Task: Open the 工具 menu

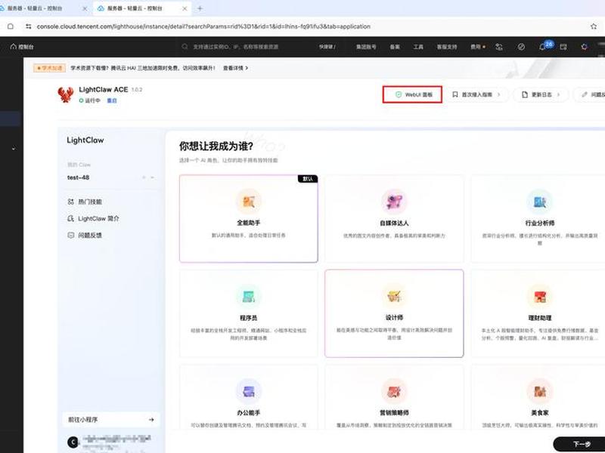Action: click(x=418, y=47)
